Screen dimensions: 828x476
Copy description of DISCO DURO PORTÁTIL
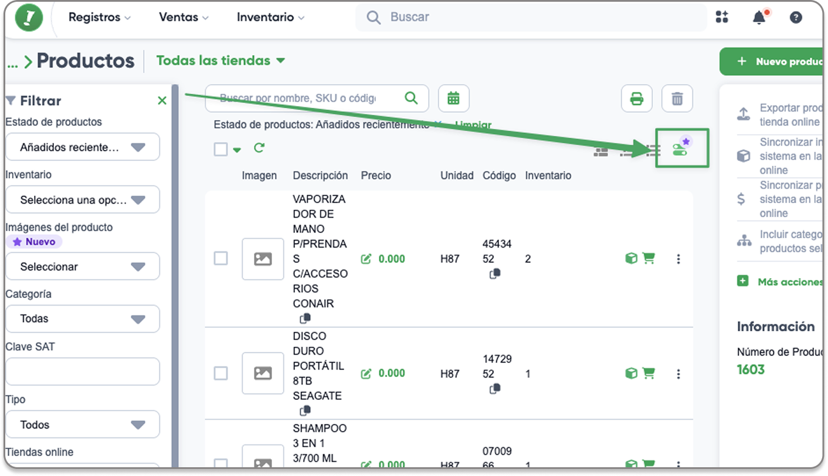click(x=305, y=411)
